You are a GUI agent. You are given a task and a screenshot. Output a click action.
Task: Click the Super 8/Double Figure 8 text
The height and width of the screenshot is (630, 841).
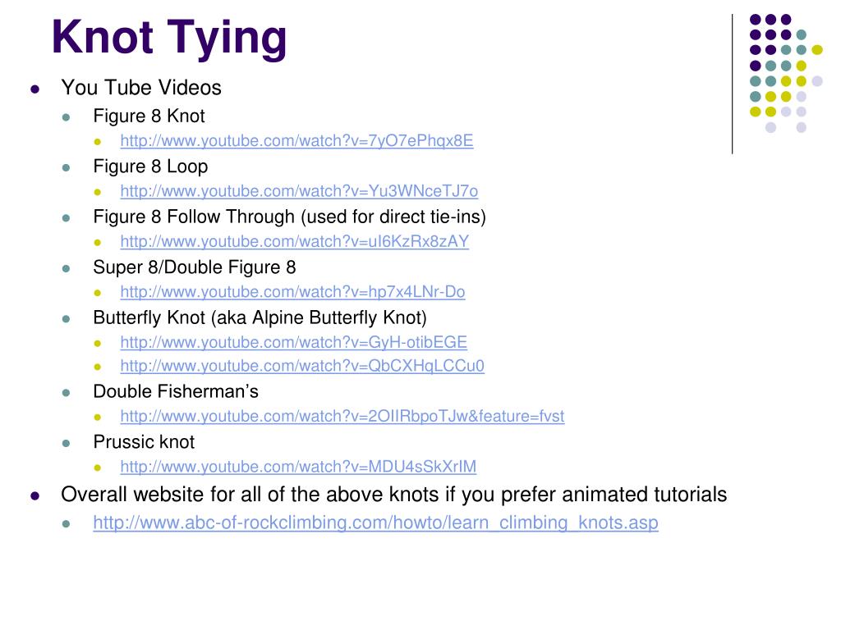click(x=194, y=267)
